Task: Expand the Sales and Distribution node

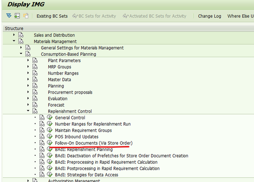Action: coord(14,35)
